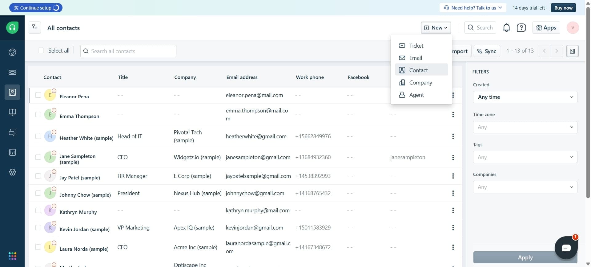
Task: Open the Solutions knowledge base book icon
Action: [12, 112]
